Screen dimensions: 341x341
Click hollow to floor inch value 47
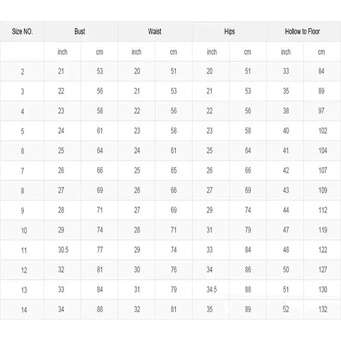coord(286,230)
